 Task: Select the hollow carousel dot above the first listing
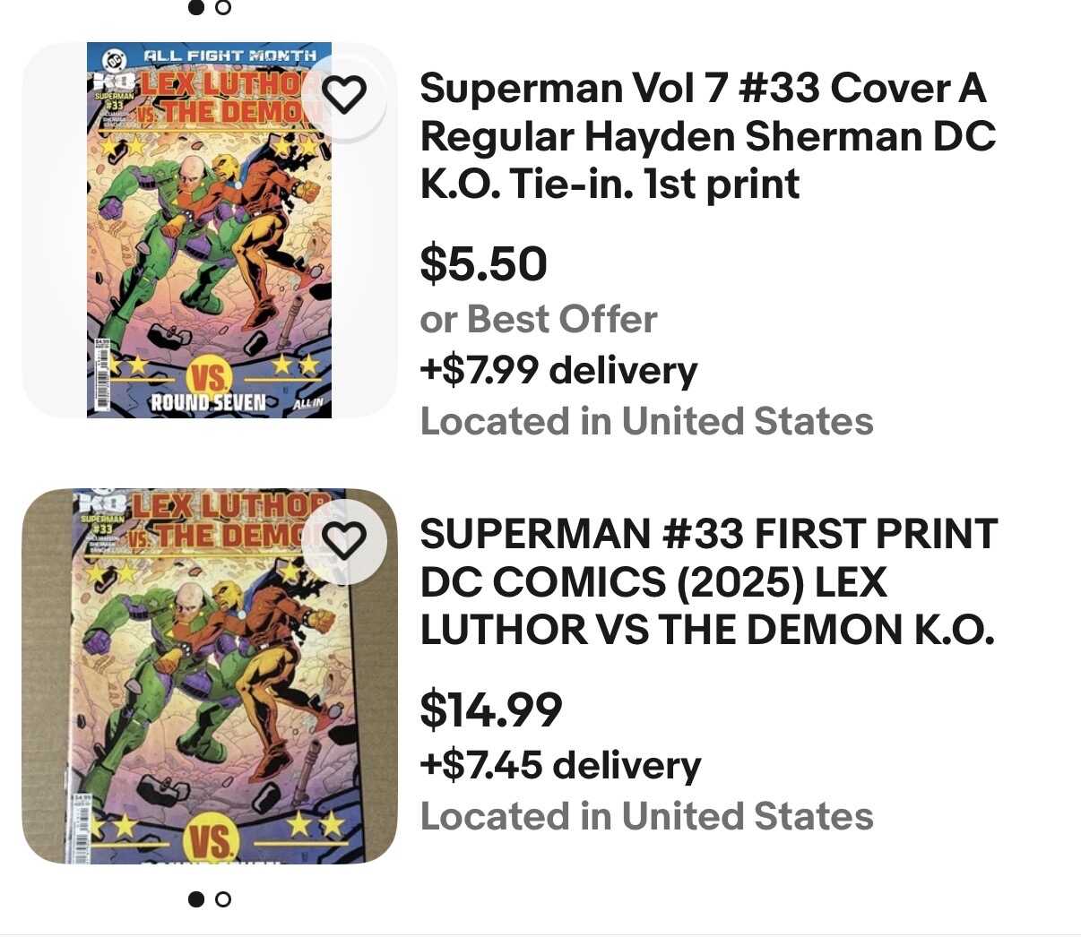coord(223,8)
